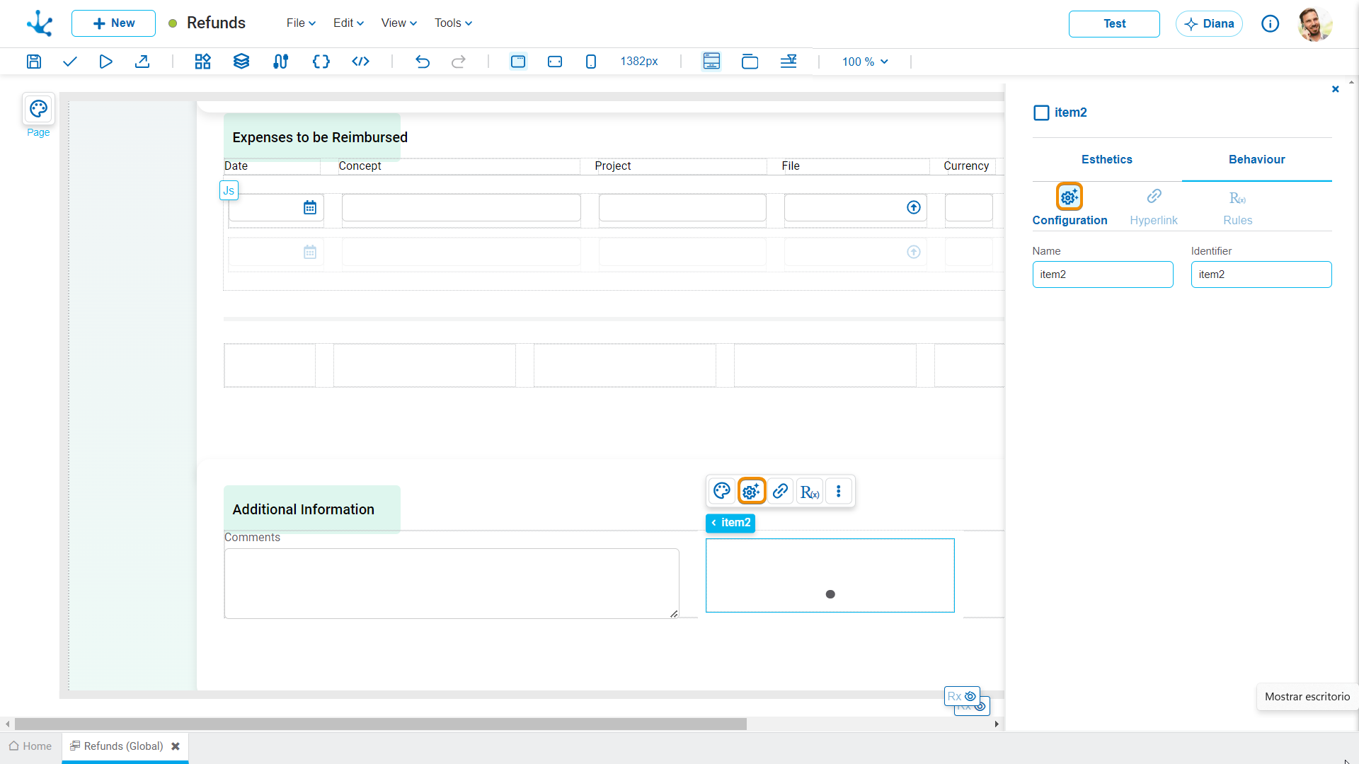Open the layers stack icon
1359x764 pixels.
pos(241,62)
